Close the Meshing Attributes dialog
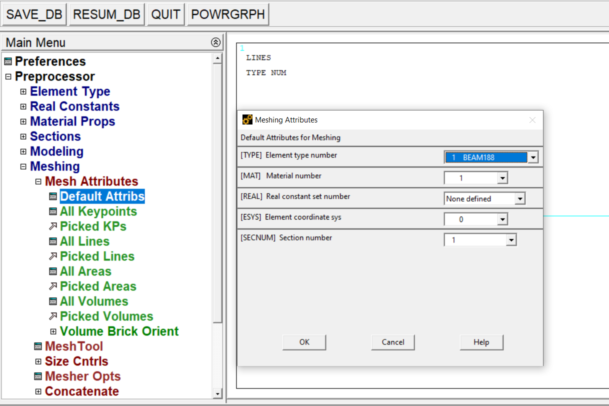This screenshot has width=609, height=406. tap(532, 120)
